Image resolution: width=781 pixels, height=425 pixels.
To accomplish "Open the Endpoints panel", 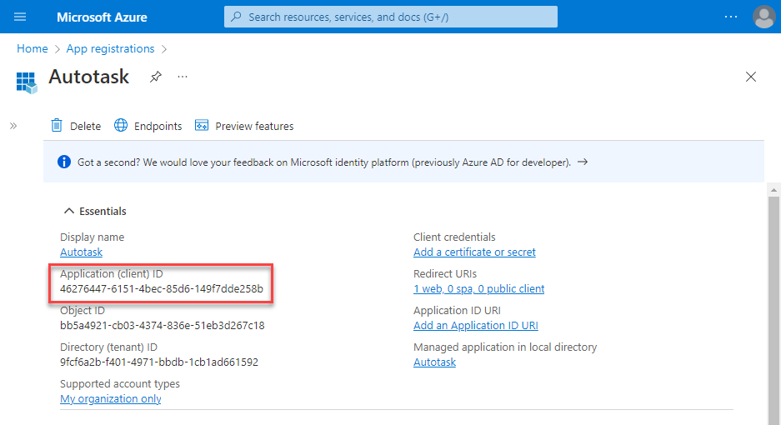I will (x=148, y=126).
